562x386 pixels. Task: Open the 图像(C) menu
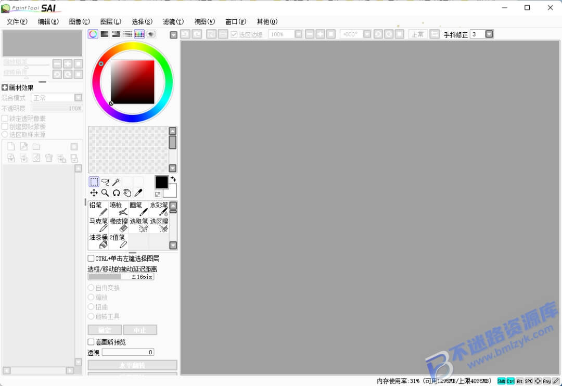click(x=79, y=22)
